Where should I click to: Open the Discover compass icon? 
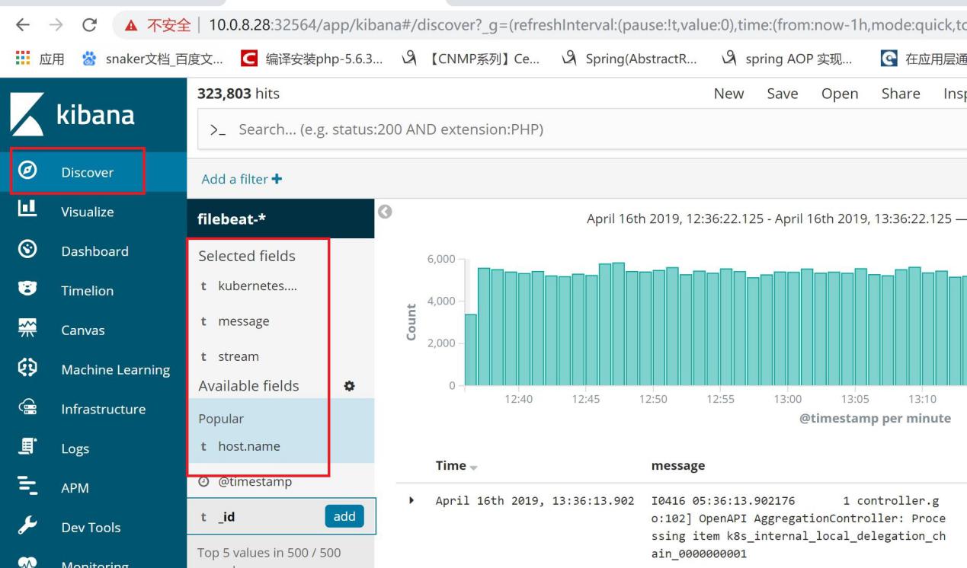(28, 172)
